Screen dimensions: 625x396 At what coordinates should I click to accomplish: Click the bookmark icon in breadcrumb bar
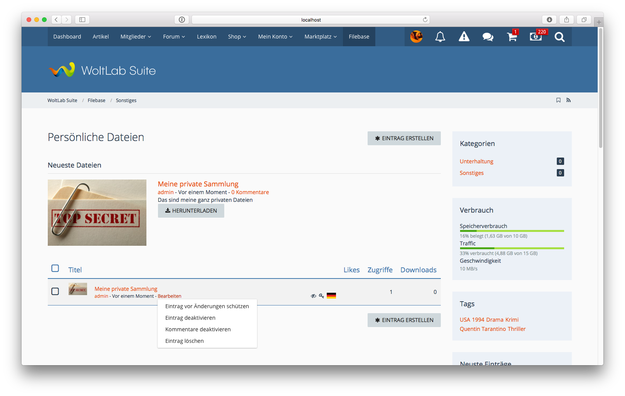point(558,100)
